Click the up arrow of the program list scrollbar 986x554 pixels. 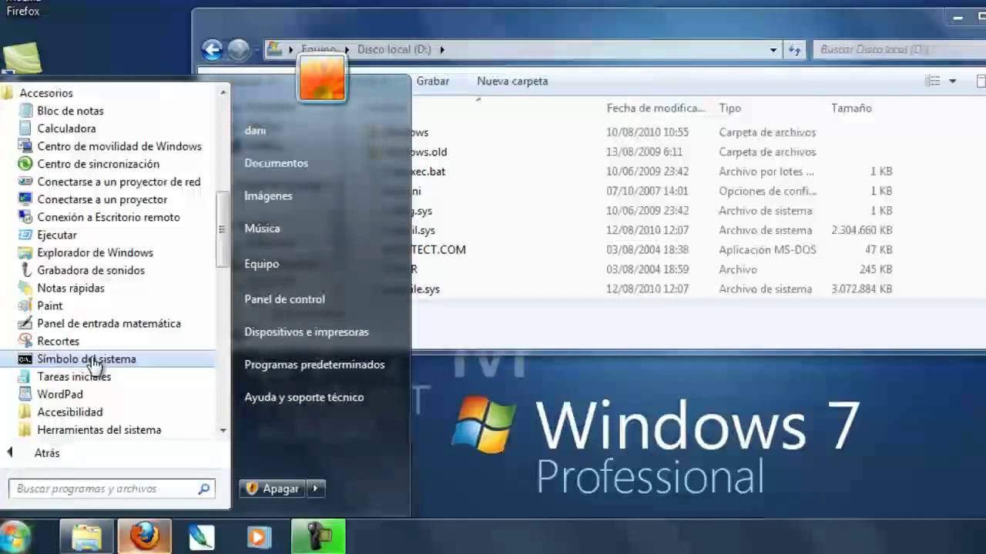(223, 92)
